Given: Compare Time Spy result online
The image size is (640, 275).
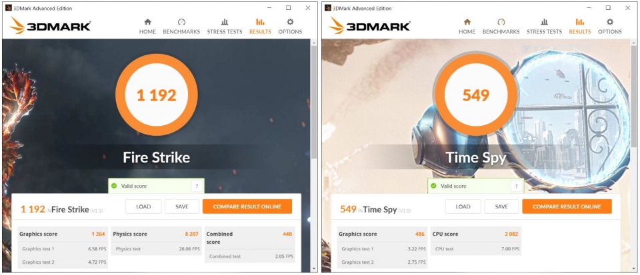Looking at the screenshot, I should point(567,206).
